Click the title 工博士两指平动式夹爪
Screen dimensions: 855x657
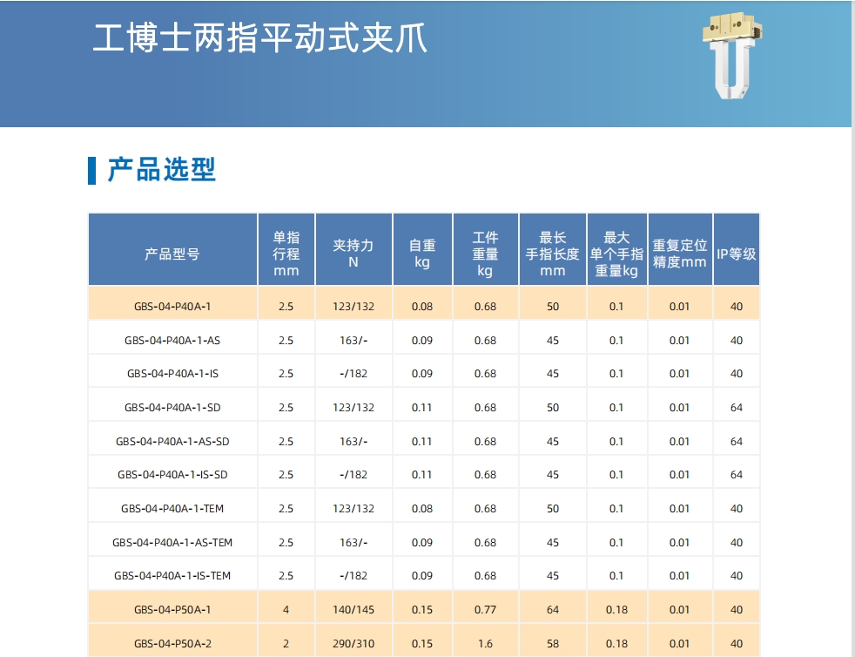click(259, 40)
